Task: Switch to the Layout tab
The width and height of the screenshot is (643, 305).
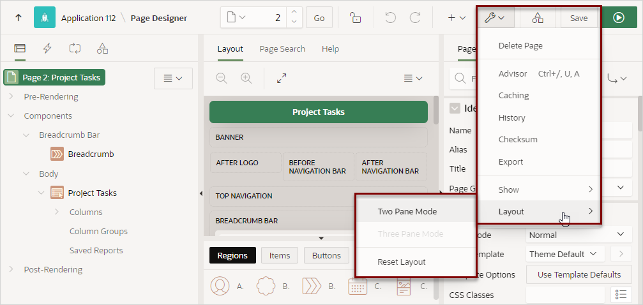Action: coord(230,48)
